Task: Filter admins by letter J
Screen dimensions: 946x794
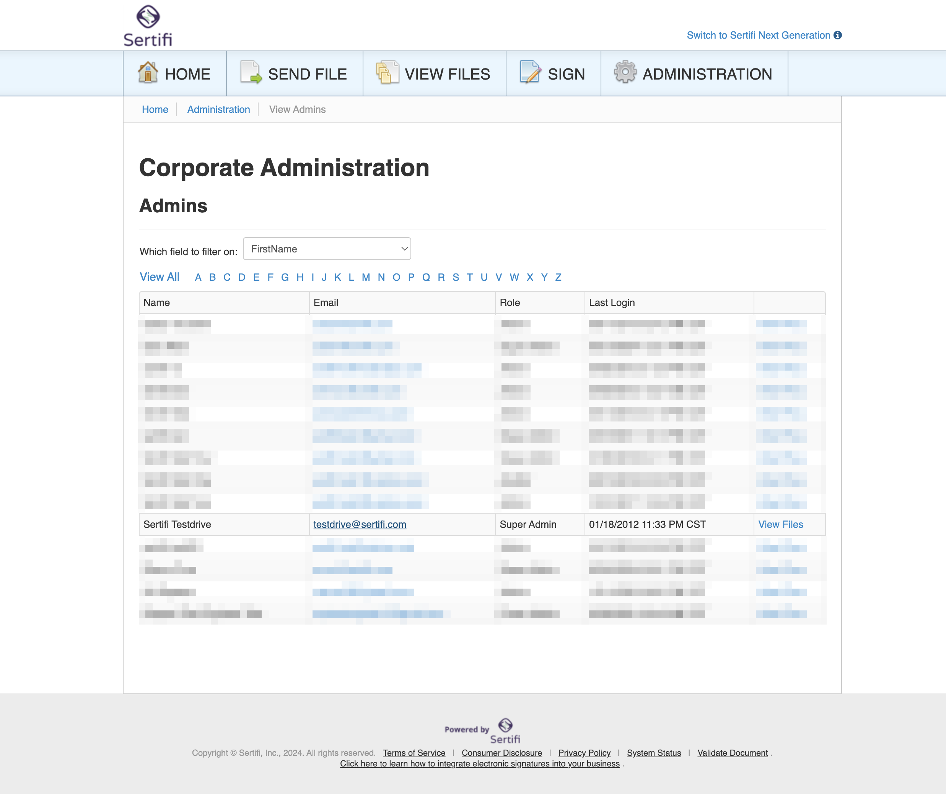Action: tap(324, 277)
